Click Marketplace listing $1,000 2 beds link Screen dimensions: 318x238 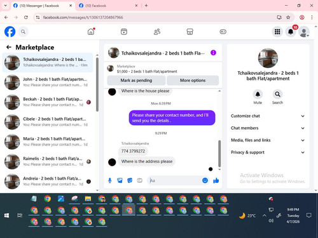click(x=147, y=72)
